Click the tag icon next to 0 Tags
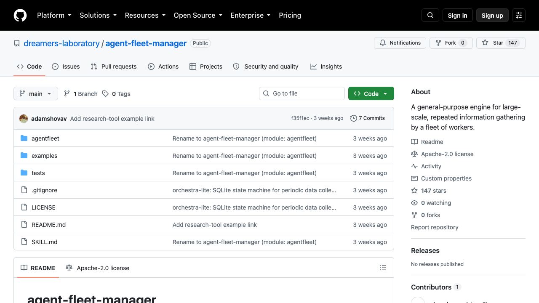This screenshot has height=303, width=539. coord(106,94)
